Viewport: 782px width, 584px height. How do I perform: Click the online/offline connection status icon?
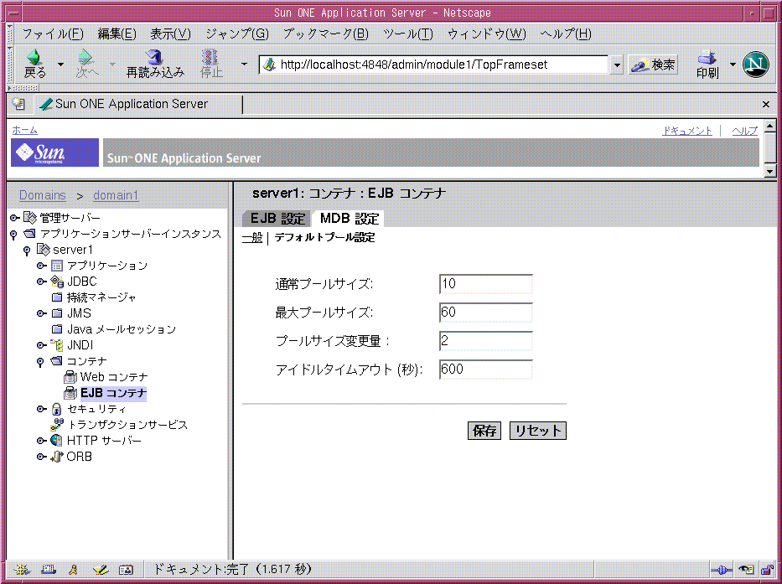click(x=721, y=570)
